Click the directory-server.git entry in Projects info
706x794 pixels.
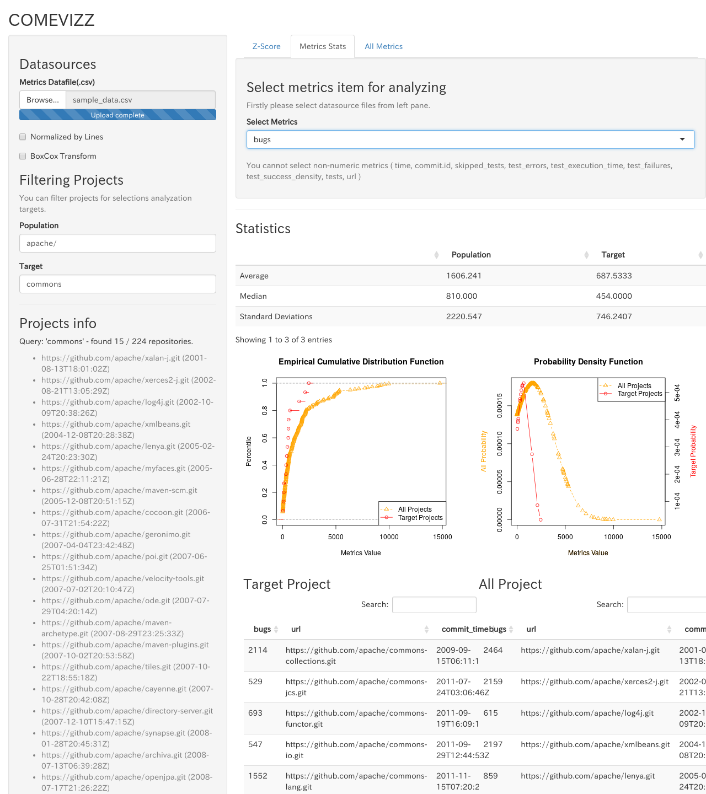pos(127,716)
